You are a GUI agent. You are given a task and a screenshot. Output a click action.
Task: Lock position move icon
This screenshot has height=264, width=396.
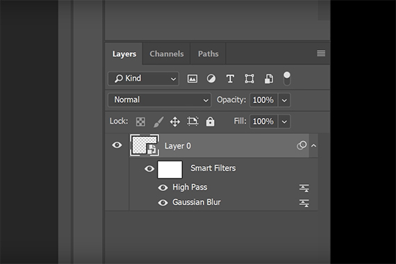(x=175, y=122)
